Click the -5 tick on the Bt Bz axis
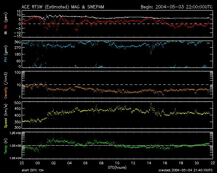The height and width of the screenshot is (173, 217). coord(18,28)
